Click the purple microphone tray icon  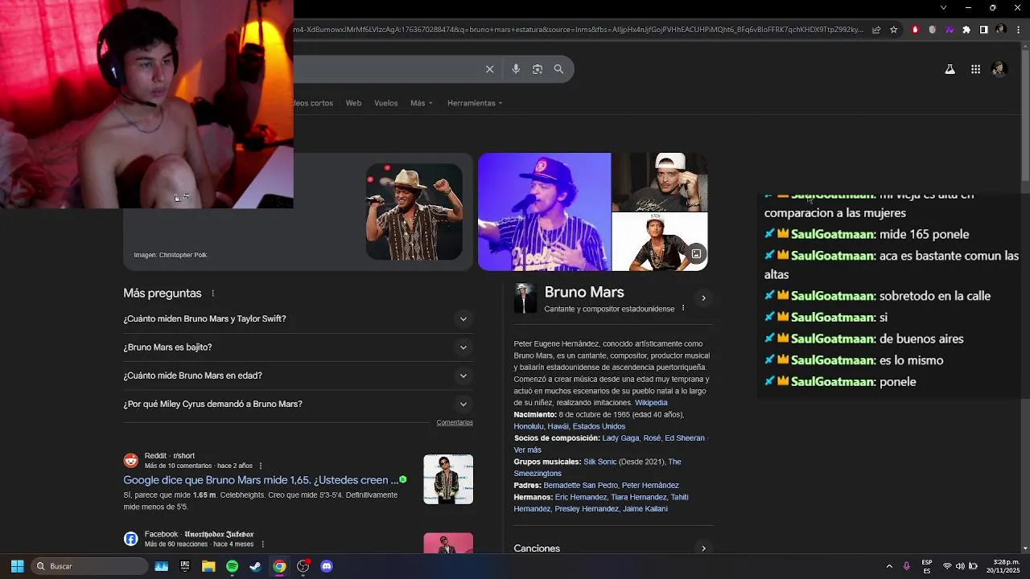point(906,566)
